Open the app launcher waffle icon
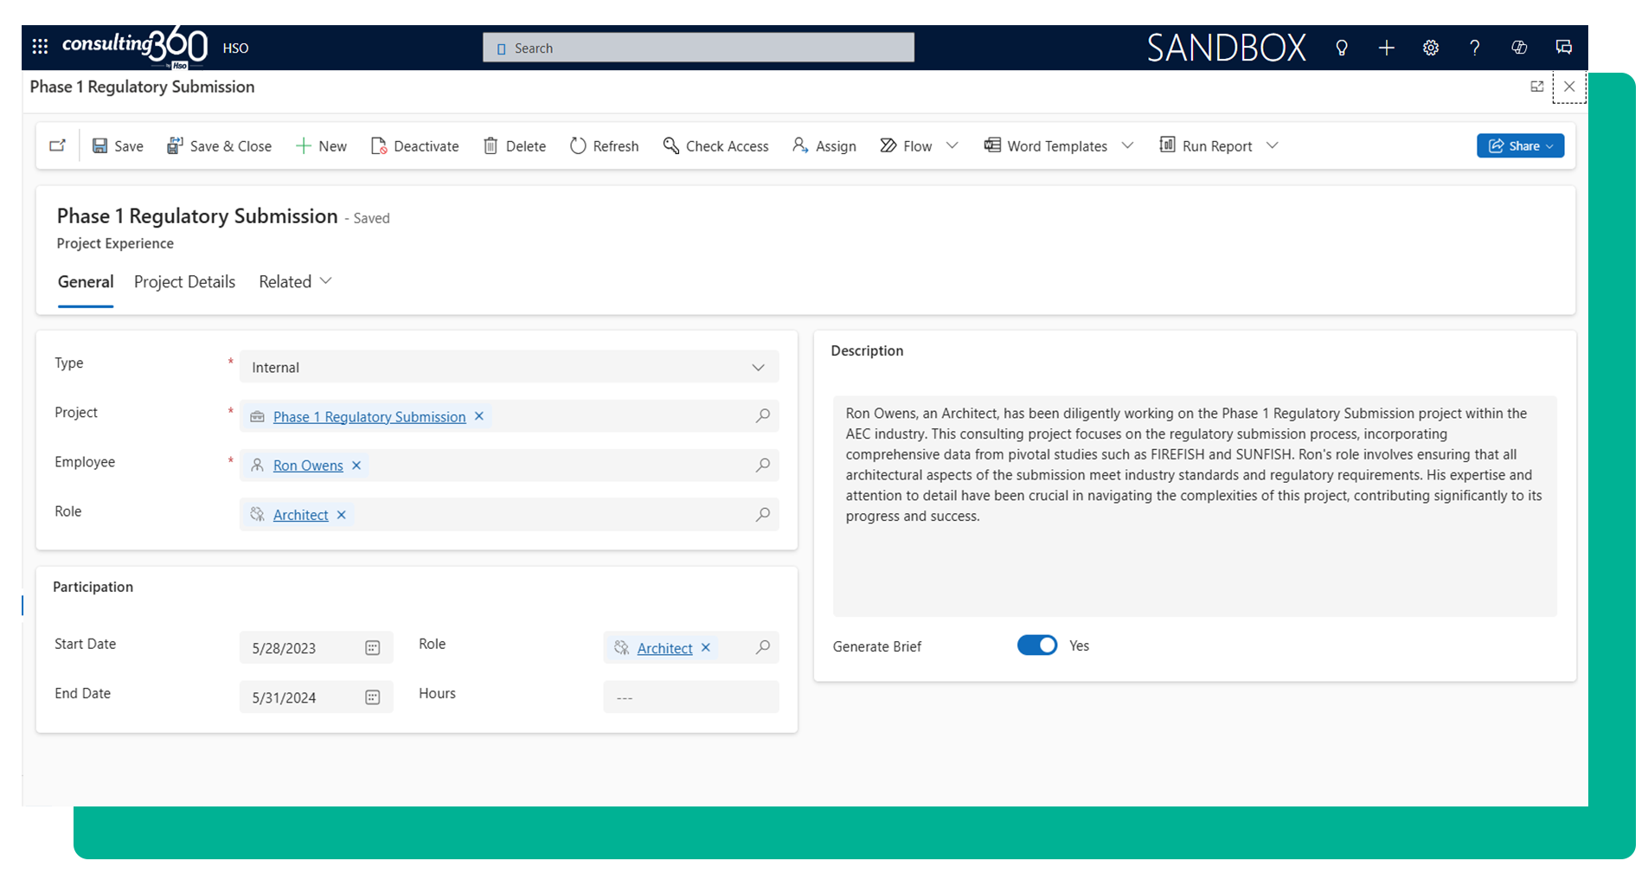This screenshot has width=1648, height=893. click(40, 47)
